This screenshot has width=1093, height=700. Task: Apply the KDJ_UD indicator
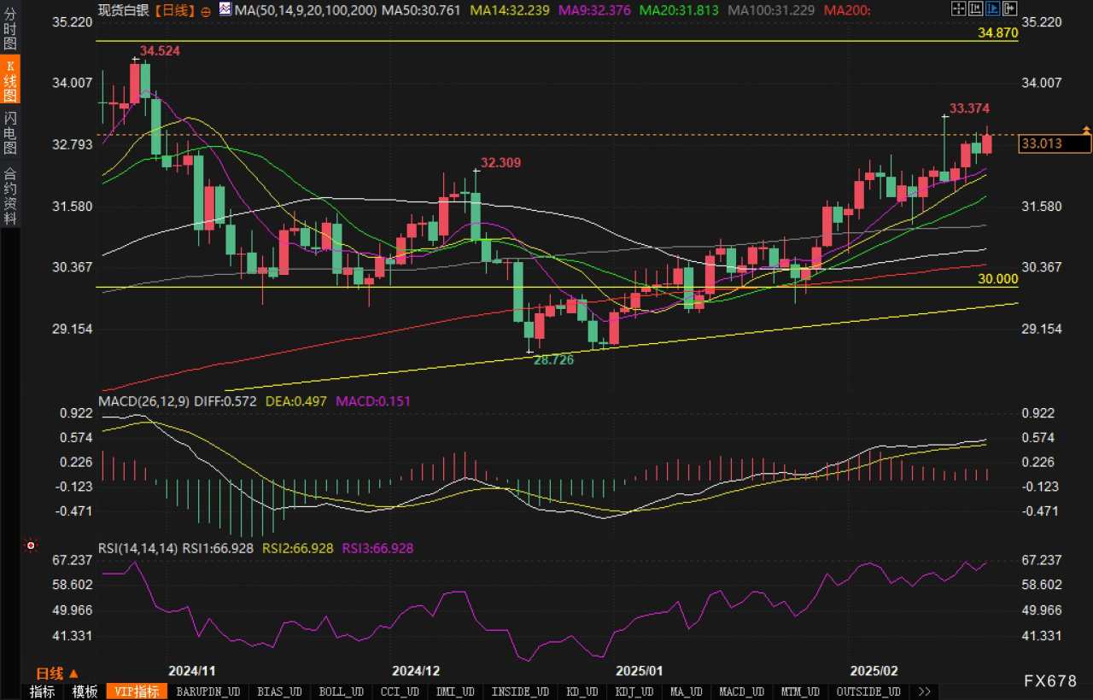(x=634, y=691)
